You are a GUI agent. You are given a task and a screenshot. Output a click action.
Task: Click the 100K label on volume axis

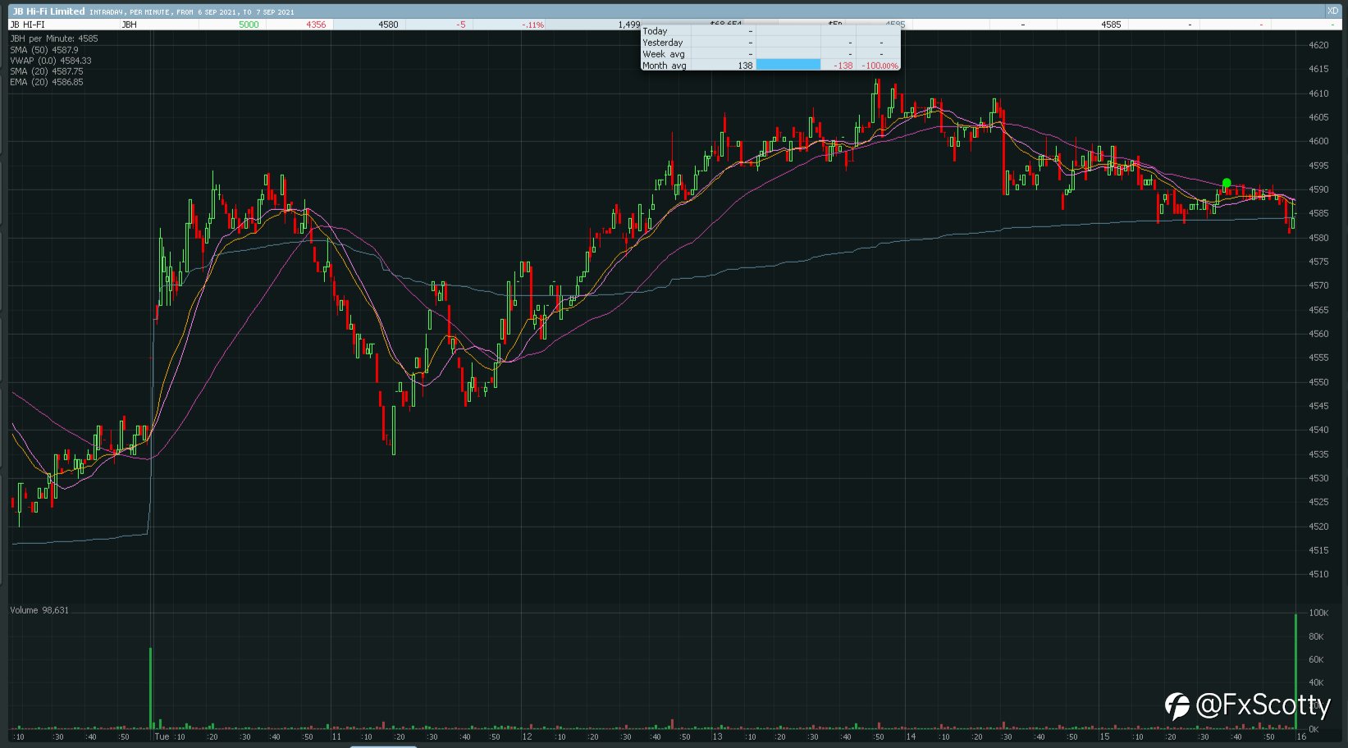[1318, 613]
